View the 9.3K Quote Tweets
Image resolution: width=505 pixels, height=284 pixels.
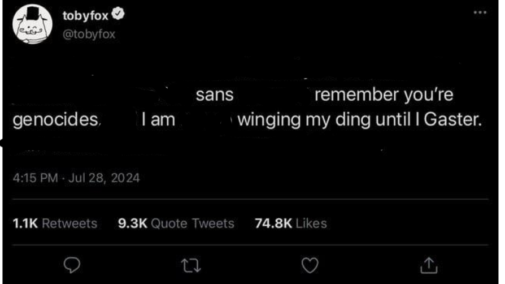pos(176,223)
